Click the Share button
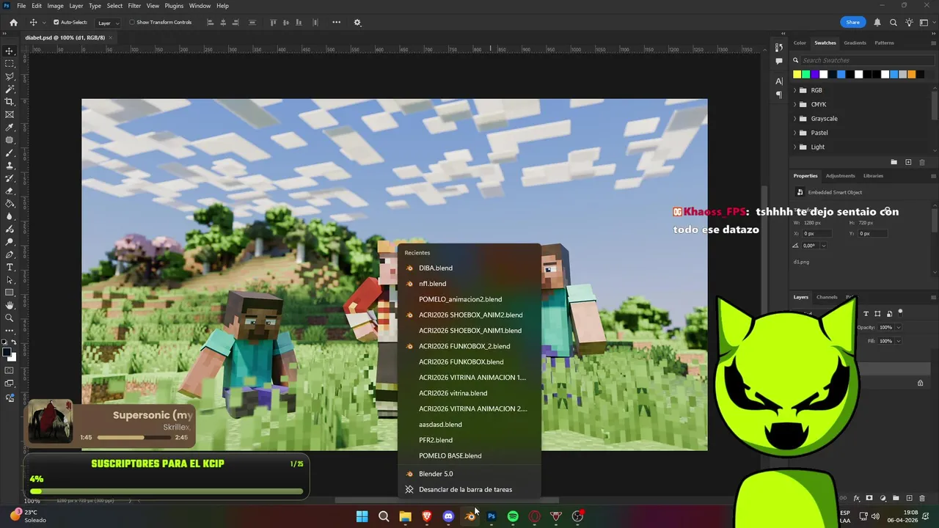939x528 pixels. coord(852,23)
